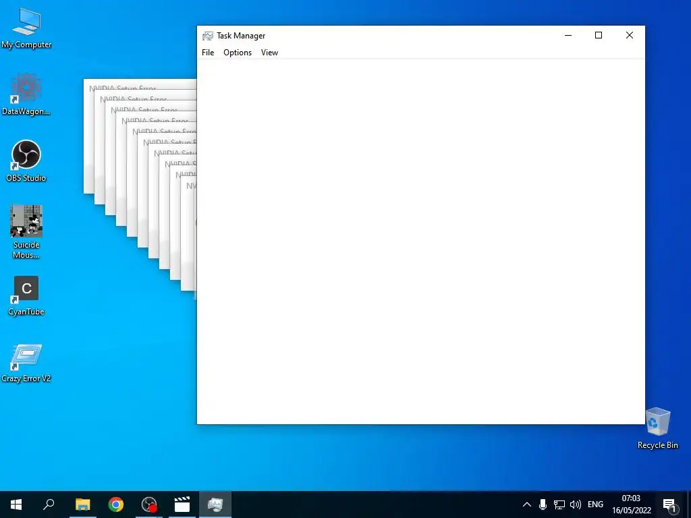
Task: Switch to OBS Studio in the taskbar
Action: click(x=149, y=505)
